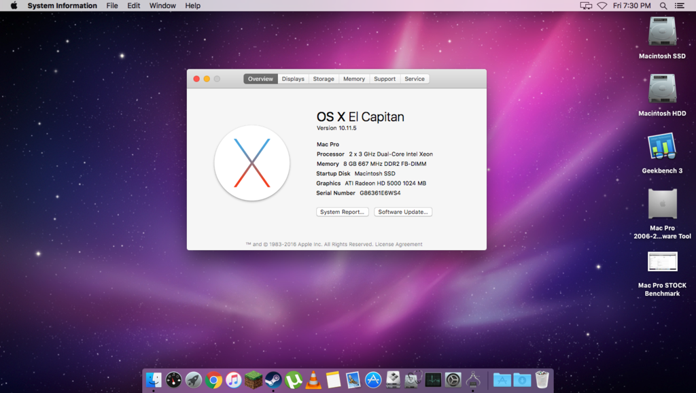Open the App Store from Dock
Viewport: 696px width, 393px height.
373,380
